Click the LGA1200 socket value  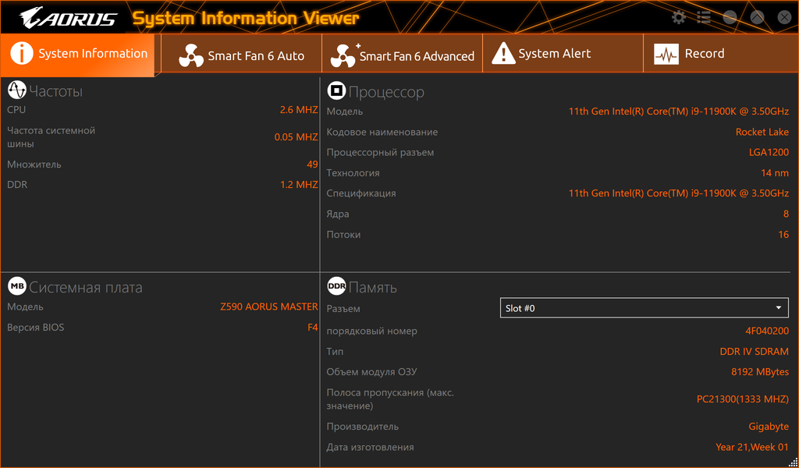[769, 152]
